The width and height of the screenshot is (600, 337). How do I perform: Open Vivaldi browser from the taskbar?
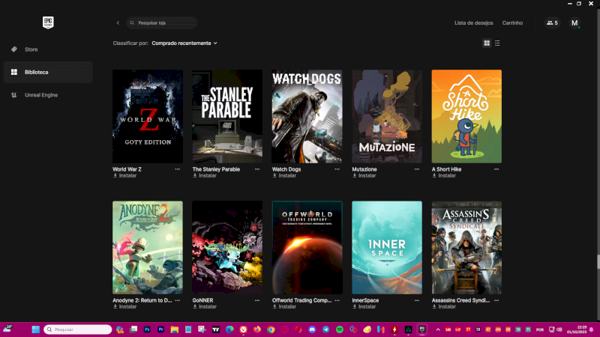243,330
